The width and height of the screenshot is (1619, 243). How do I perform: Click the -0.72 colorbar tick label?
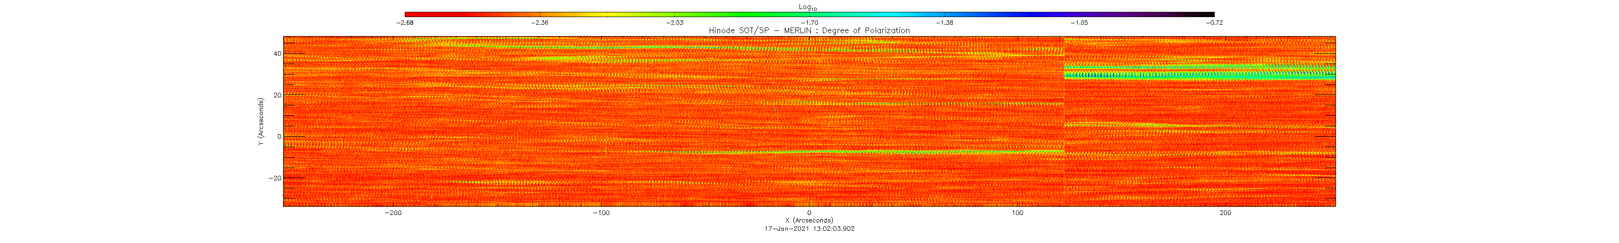click(x=1214, y=23)
